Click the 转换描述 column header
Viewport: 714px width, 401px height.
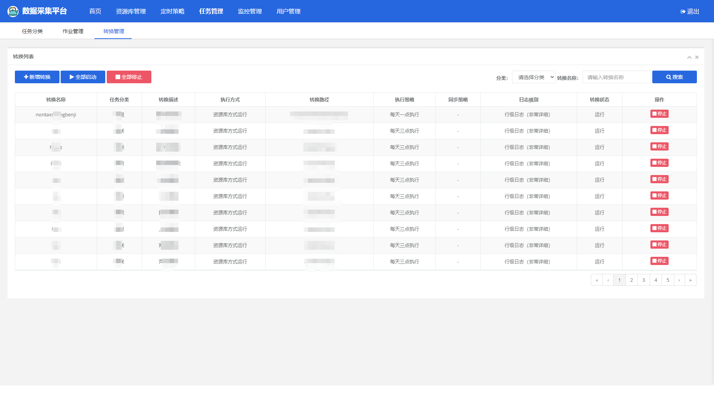click(168, 100)
